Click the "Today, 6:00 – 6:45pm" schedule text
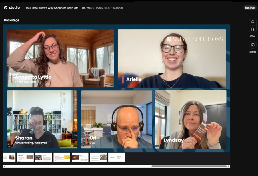The width and height of the screenshot is (258, 176). click(x=109, y=8)
